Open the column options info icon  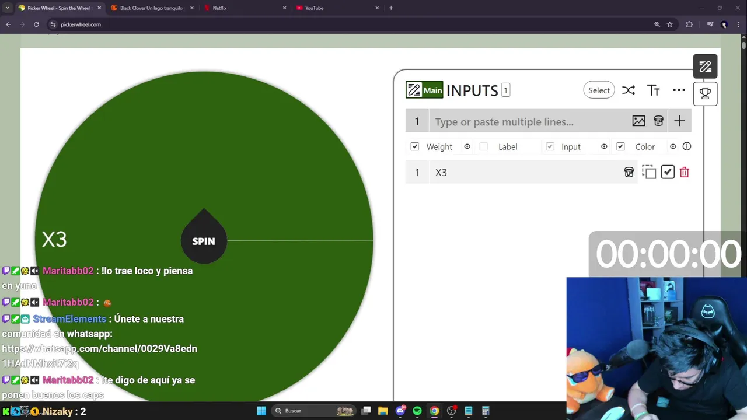pyautogui.click(x=687, y=146)
